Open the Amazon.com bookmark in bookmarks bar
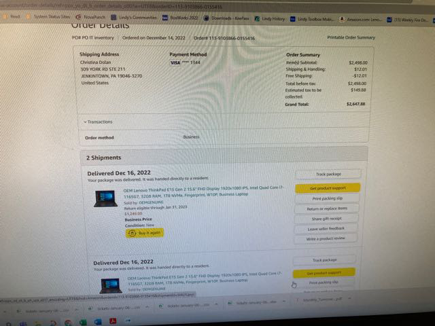This screenshot has height=326, width=435. 361,20
